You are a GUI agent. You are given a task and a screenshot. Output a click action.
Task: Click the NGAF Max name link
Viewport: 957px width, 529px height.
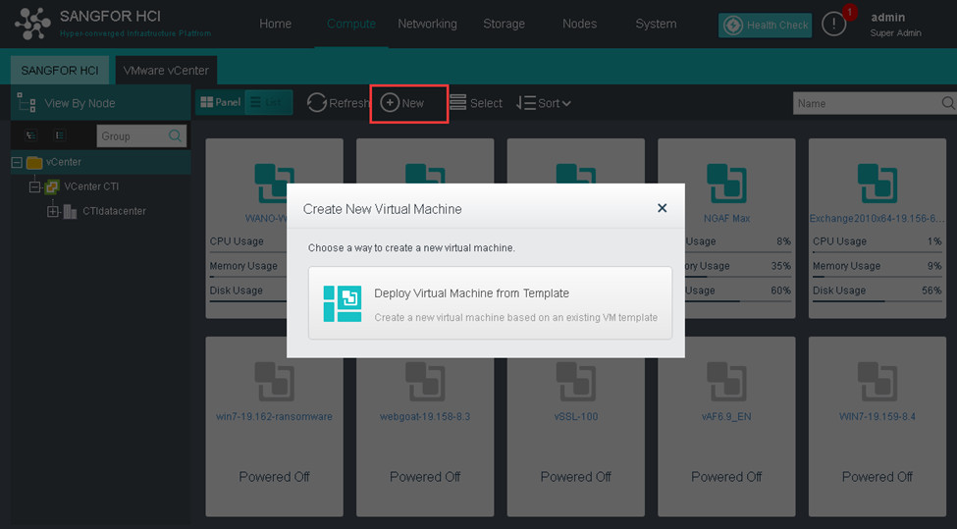726,219
